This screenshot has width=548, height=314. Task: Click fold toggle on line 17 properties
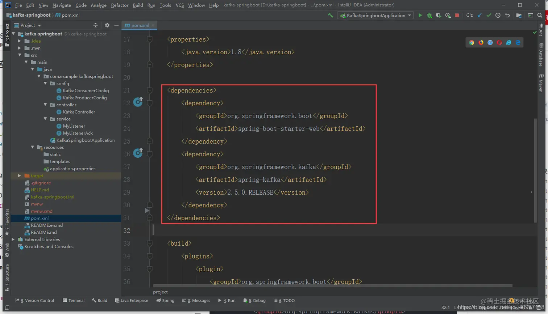tap(150, 39)
